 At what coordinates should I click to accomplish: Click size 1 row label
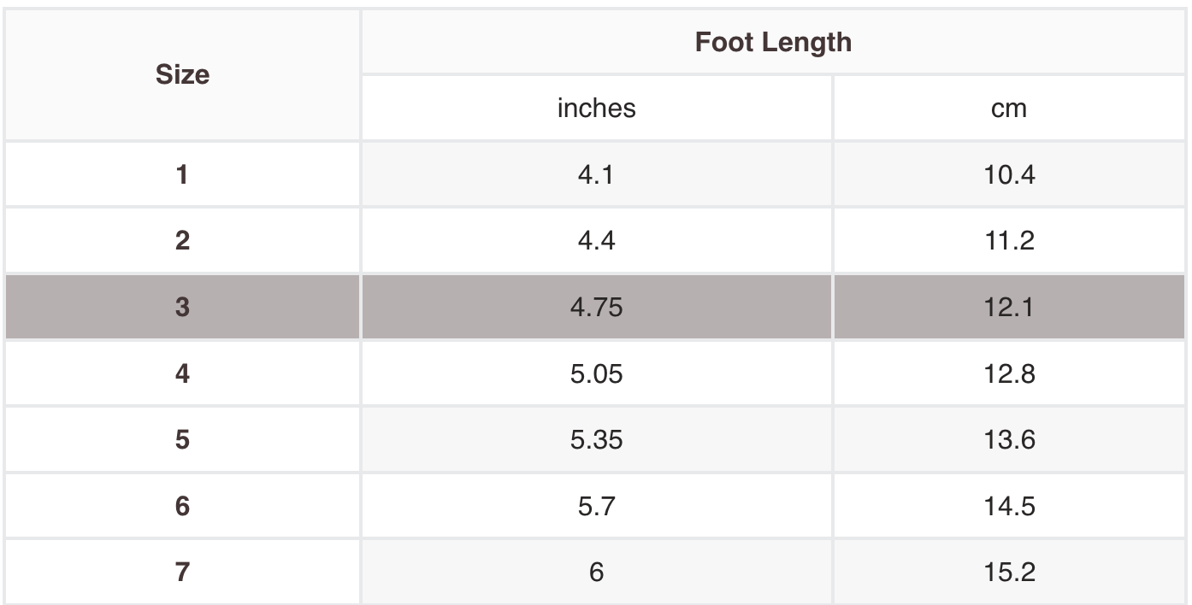[182, 174]
